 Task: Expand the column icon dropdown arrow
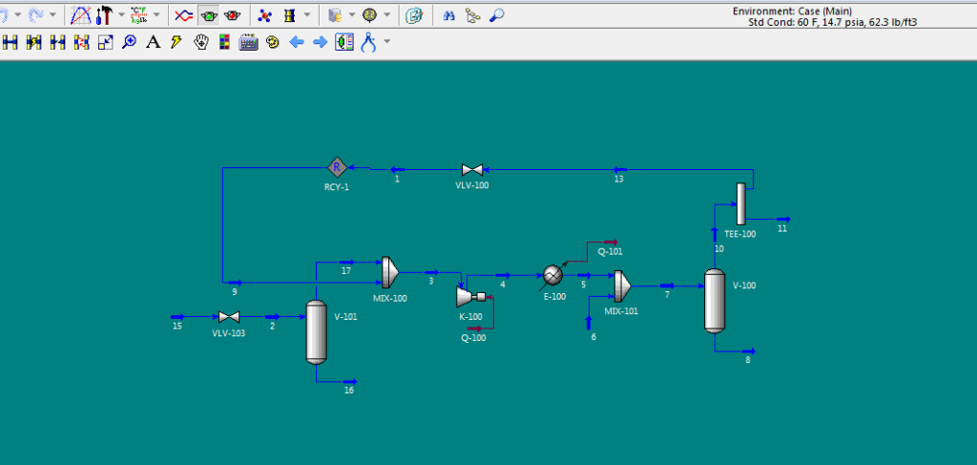306,14
